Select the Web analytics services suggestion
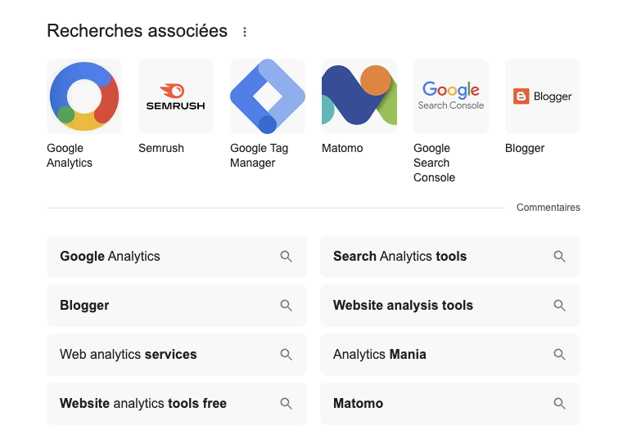 click(129, 355)
